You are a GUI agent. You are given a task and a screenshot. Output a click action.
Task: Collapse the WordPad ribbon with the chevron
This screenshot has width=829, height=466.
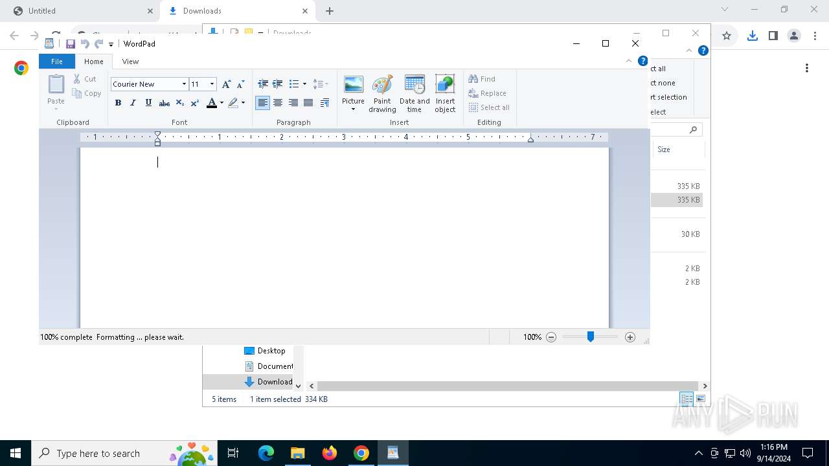(x=628, y=61)
